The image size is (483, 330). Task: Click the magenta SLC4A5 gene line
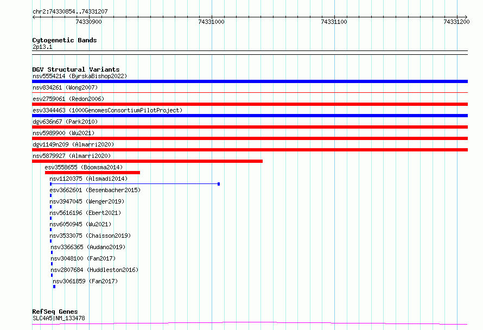[250, 323]
